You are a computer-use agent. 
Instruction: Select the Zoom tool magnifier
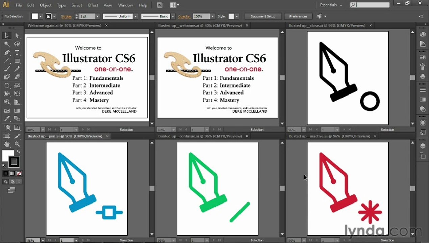click(x=17, y=144)
